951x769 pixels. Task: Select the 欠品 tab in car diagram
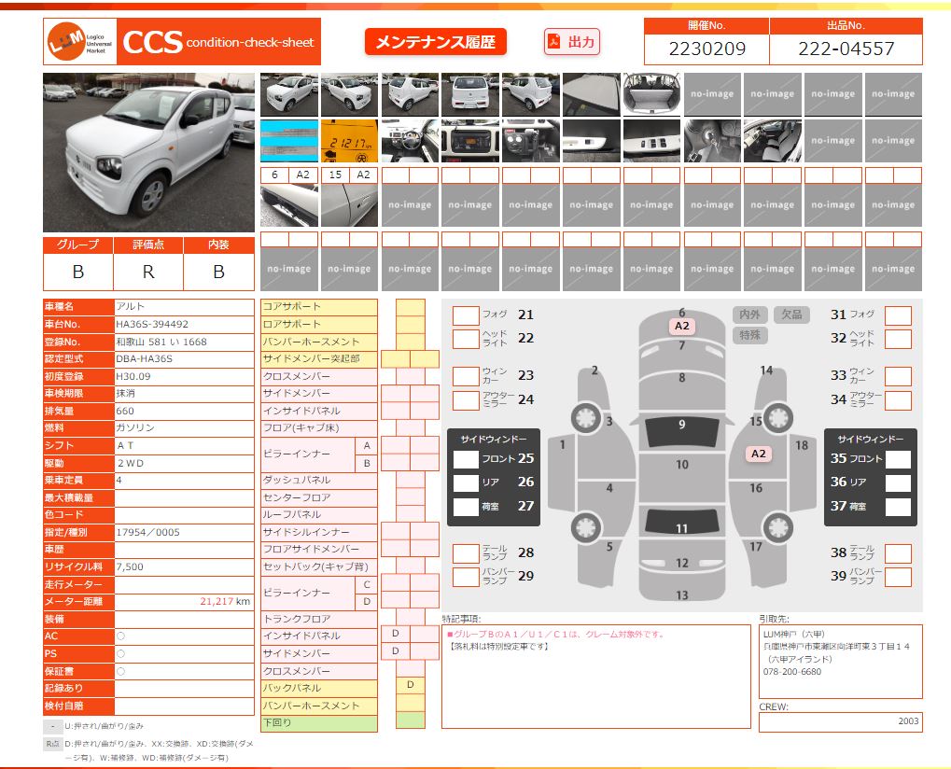tap(791, 315)
